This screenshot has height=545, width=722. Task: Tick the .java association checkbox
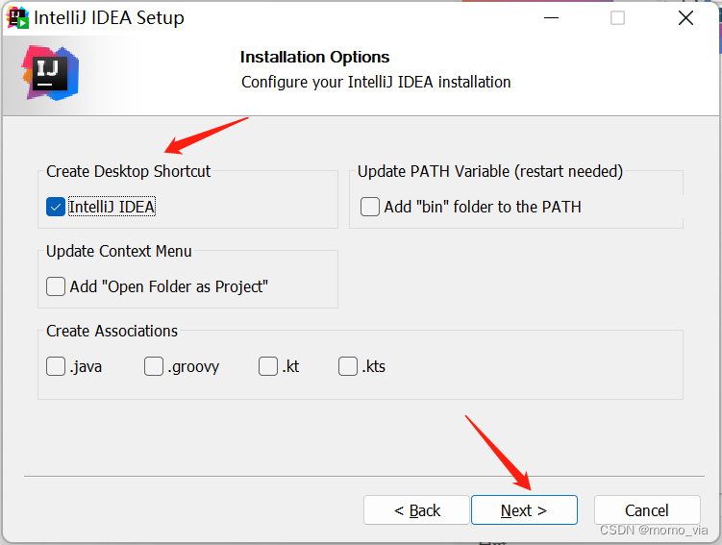click(x=55, y=366)
